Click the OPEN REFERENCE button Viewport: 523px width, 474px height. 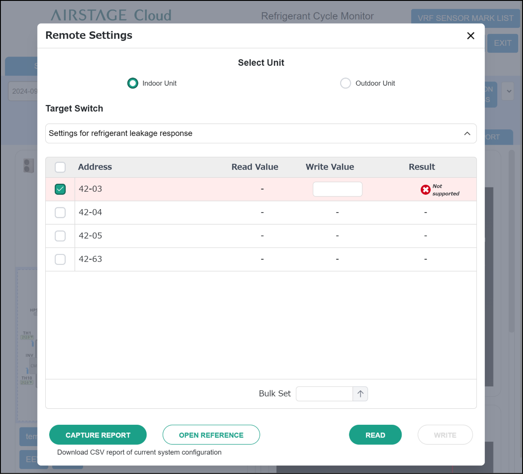[211, 435]
